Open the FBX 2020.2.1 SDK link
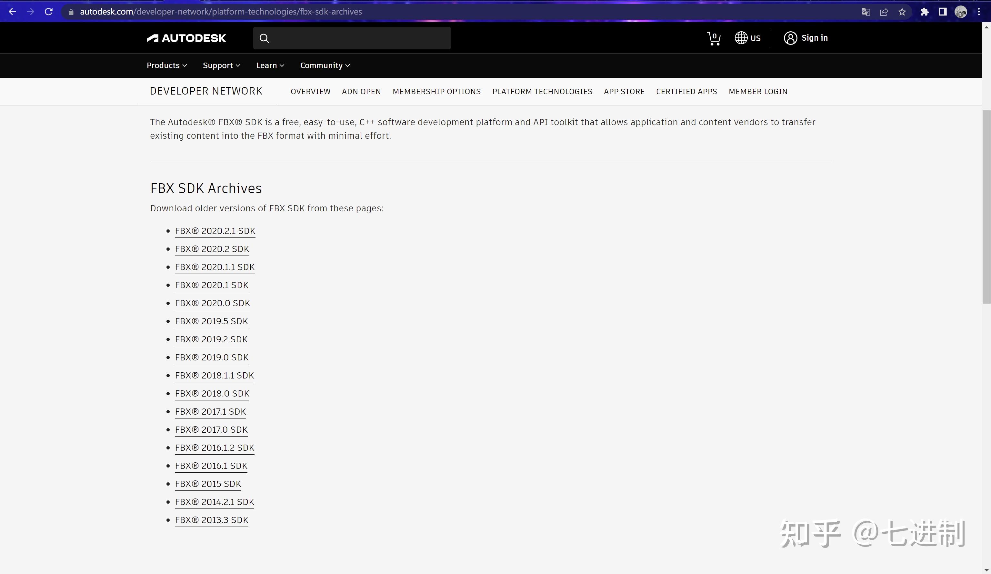 [215, 231]
